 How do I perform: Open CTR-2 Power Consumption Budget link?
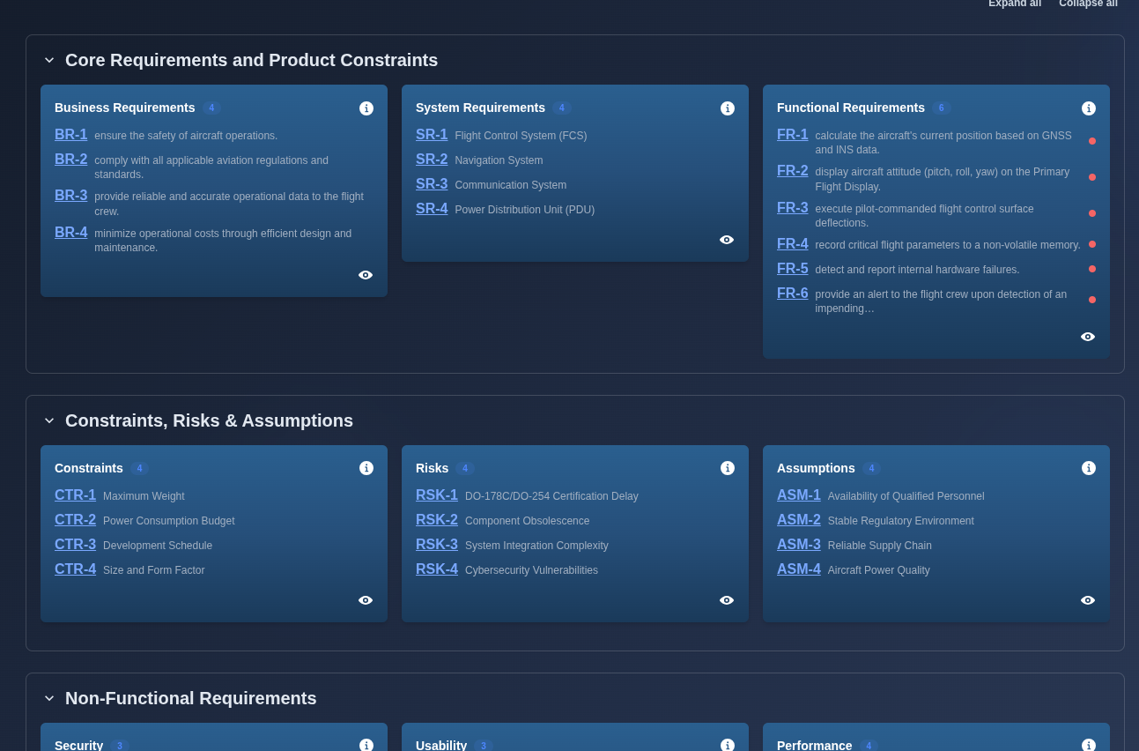click(76, 520)
